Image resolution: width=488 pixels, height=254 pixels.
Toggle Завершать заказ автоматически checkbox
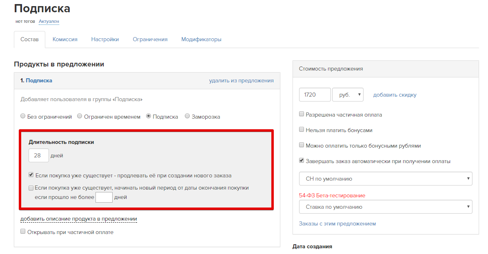click(x=301, y=160)
